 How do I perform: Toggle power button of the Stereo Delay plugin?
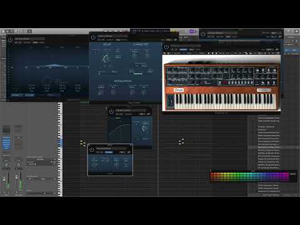coord(93,37)
